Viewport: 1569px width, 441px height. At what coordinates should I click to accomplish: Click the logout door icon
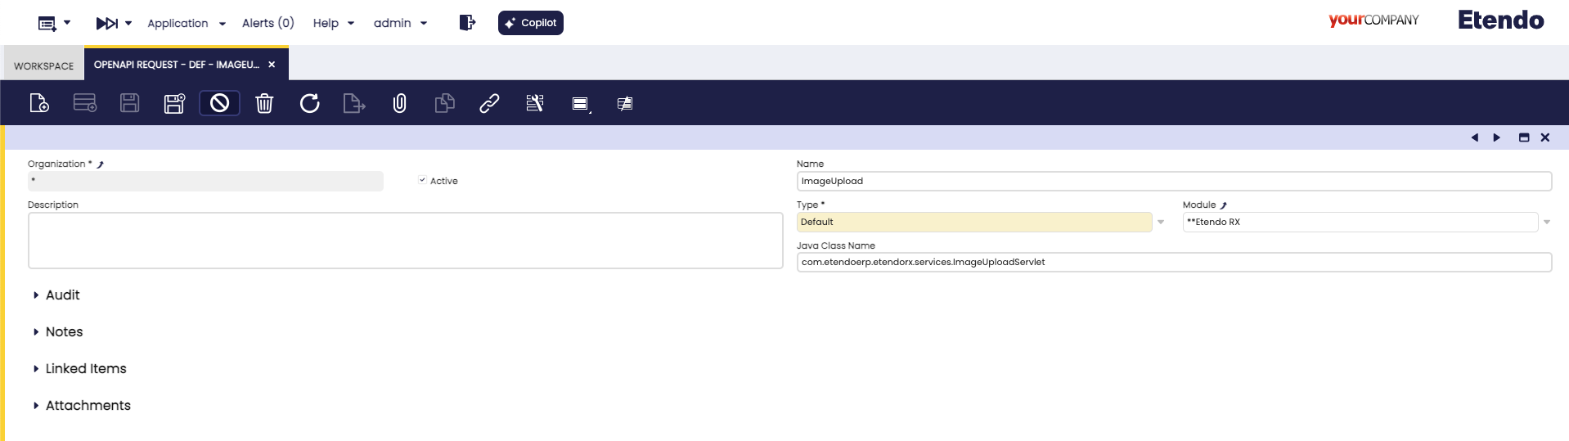coord(467,22)
